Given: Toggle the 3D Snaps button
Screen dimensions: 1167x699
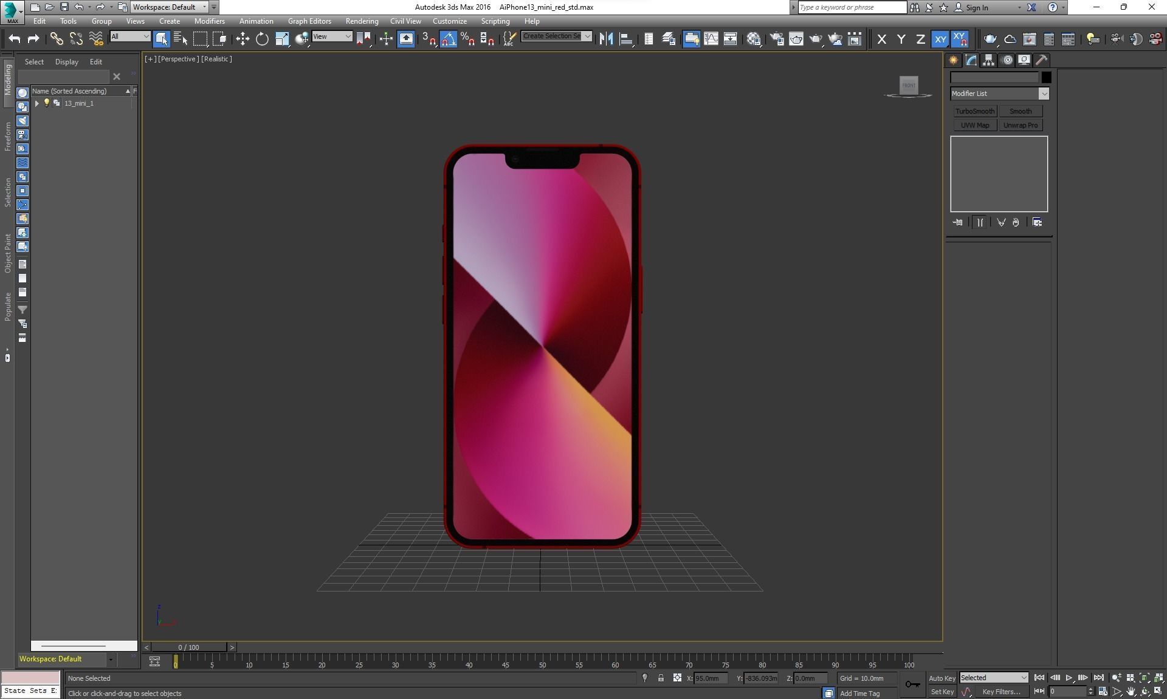Looking at the screenshot, I should point(429,39).
